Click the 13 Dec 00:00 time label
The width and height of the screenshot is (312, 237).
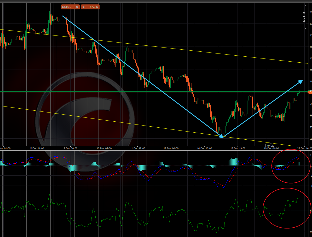(171, 148)
